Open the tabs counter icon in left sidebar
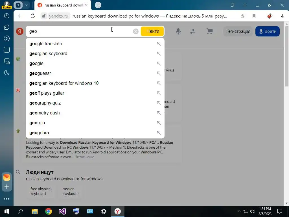 pos(7,50)
